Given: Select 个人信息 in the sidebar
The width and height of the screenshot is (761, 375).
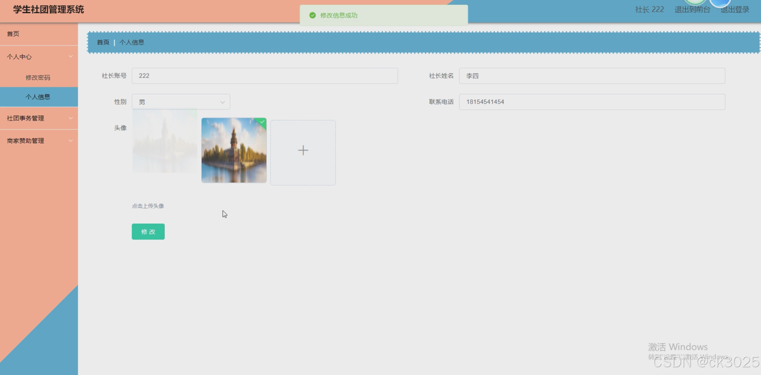Looking at the screenshot, I should 38,97.
